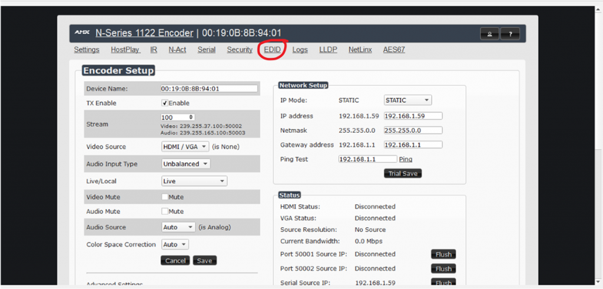603x289 pixels.
Task: Click the HDMI Status Disconnected value
Action: click(x=375, y=207)
